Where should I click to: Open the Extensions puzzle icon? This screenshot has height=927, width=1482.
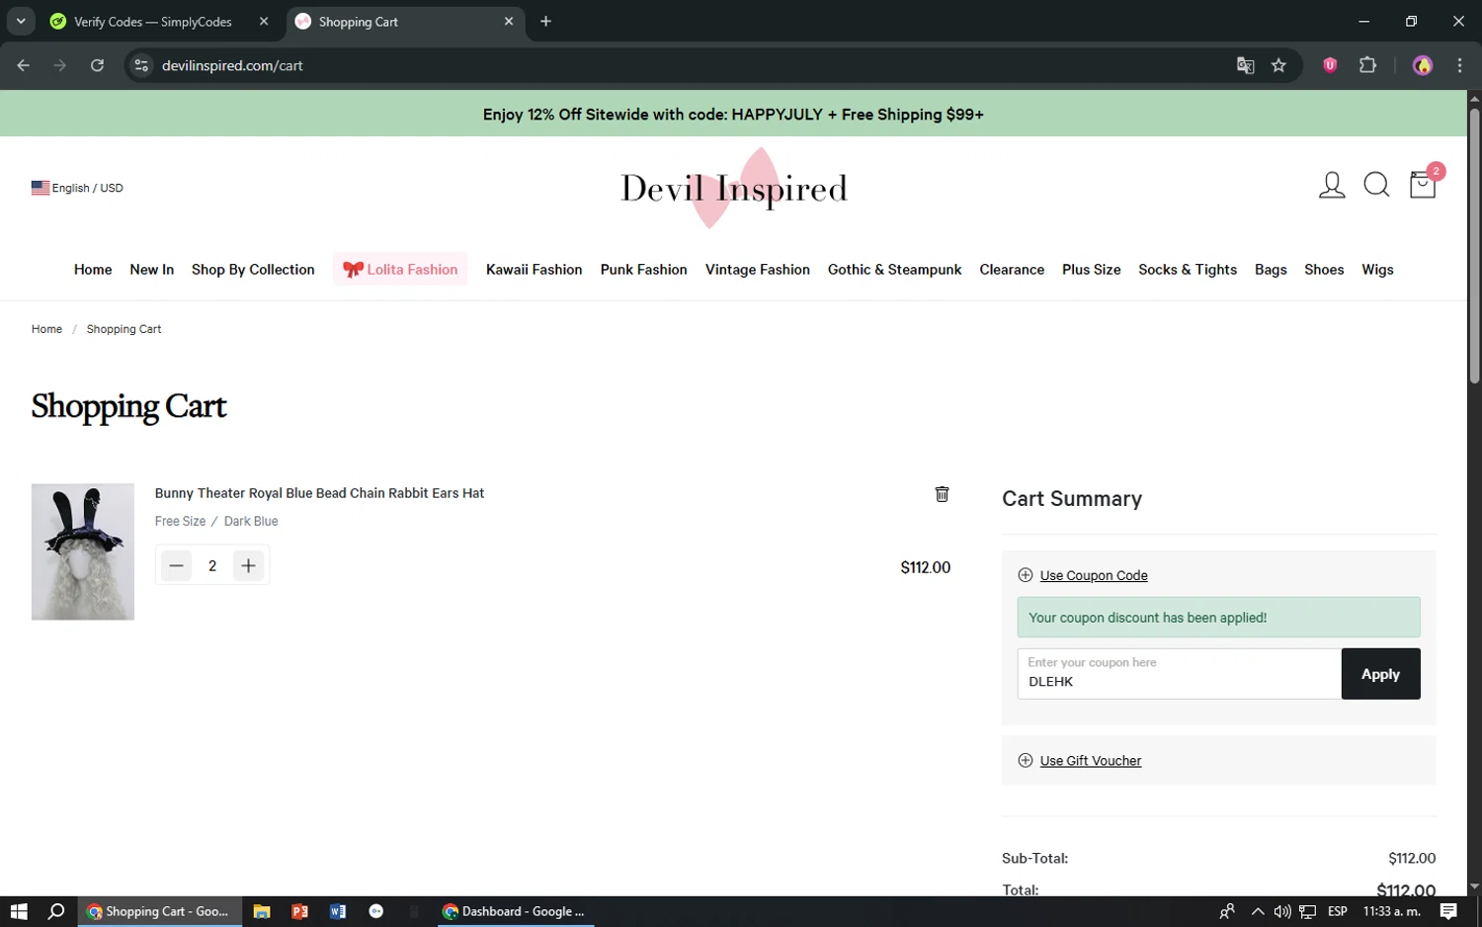(1367, 65)
